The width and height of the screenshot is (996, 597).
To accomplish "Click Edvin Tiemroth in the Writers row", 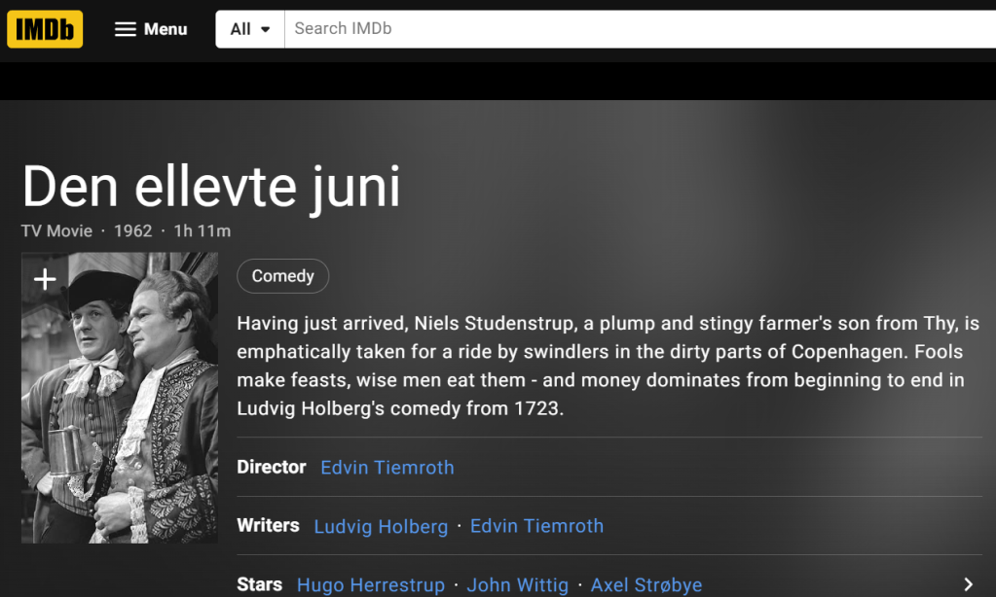I will [x=536, y=526].
